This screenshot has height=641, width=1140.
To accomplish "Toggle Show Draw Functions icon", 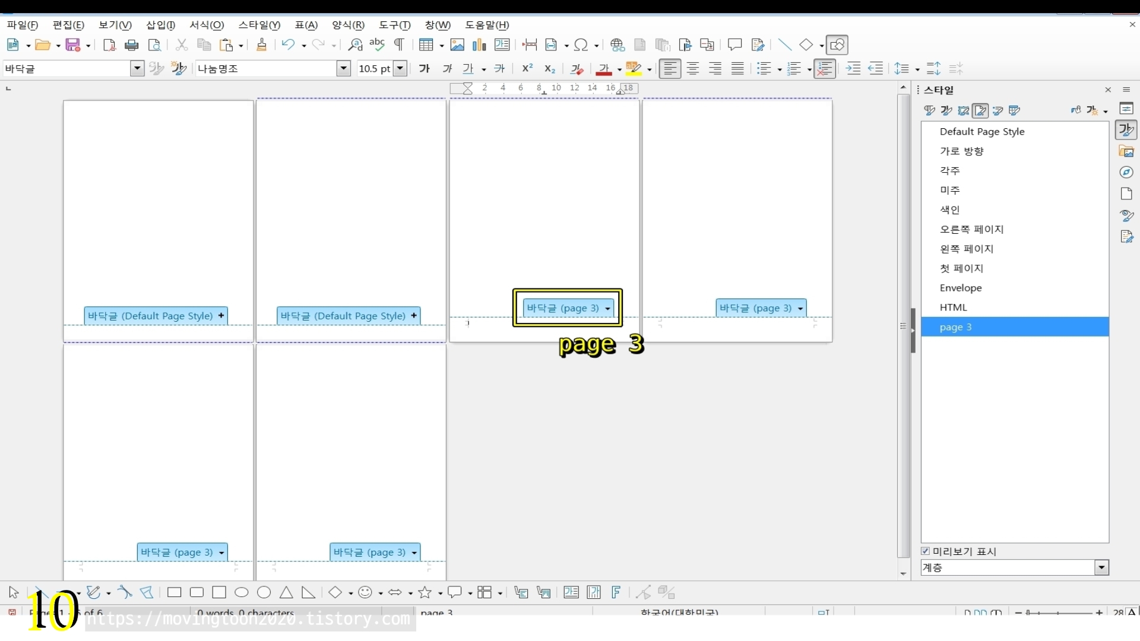I will pos(837,45).
